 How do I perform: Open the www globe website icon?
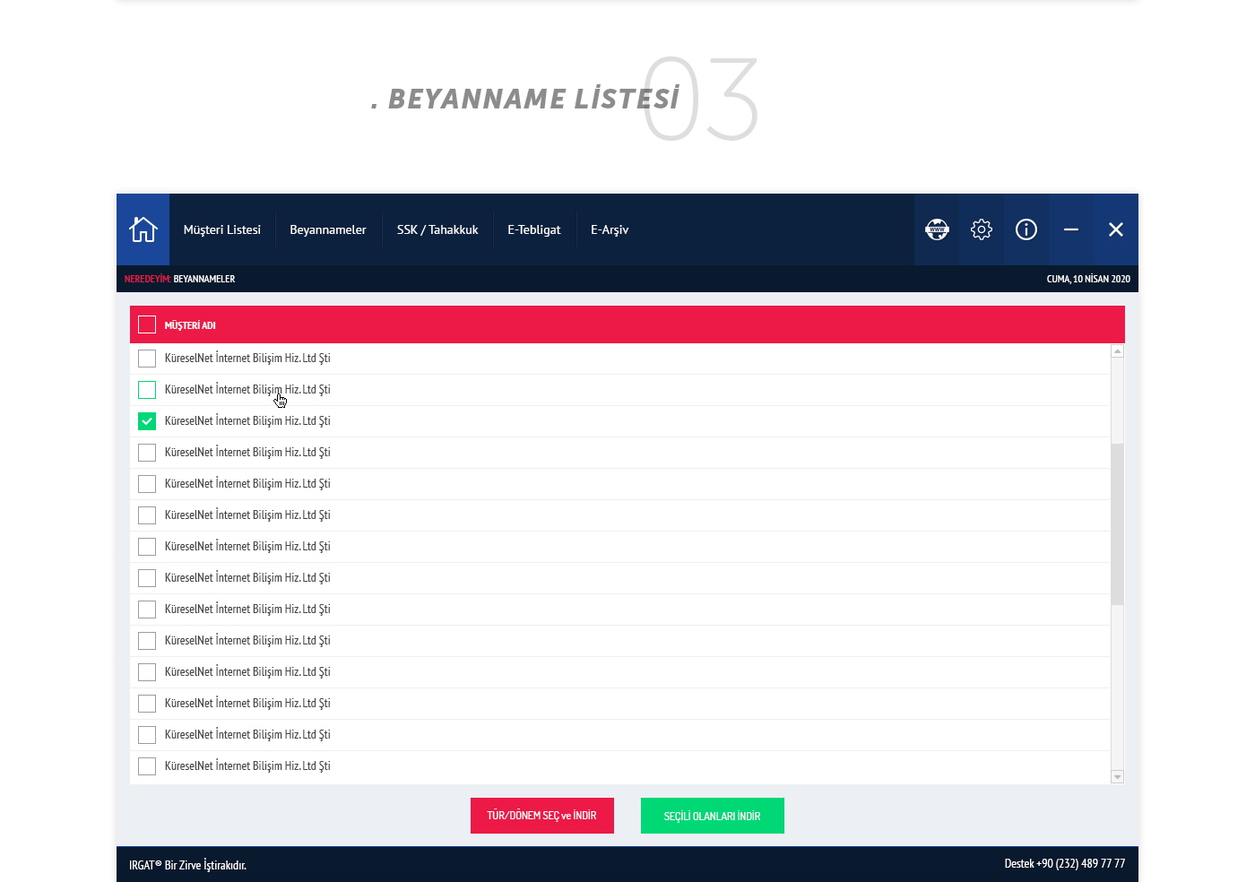pos(937,229)
